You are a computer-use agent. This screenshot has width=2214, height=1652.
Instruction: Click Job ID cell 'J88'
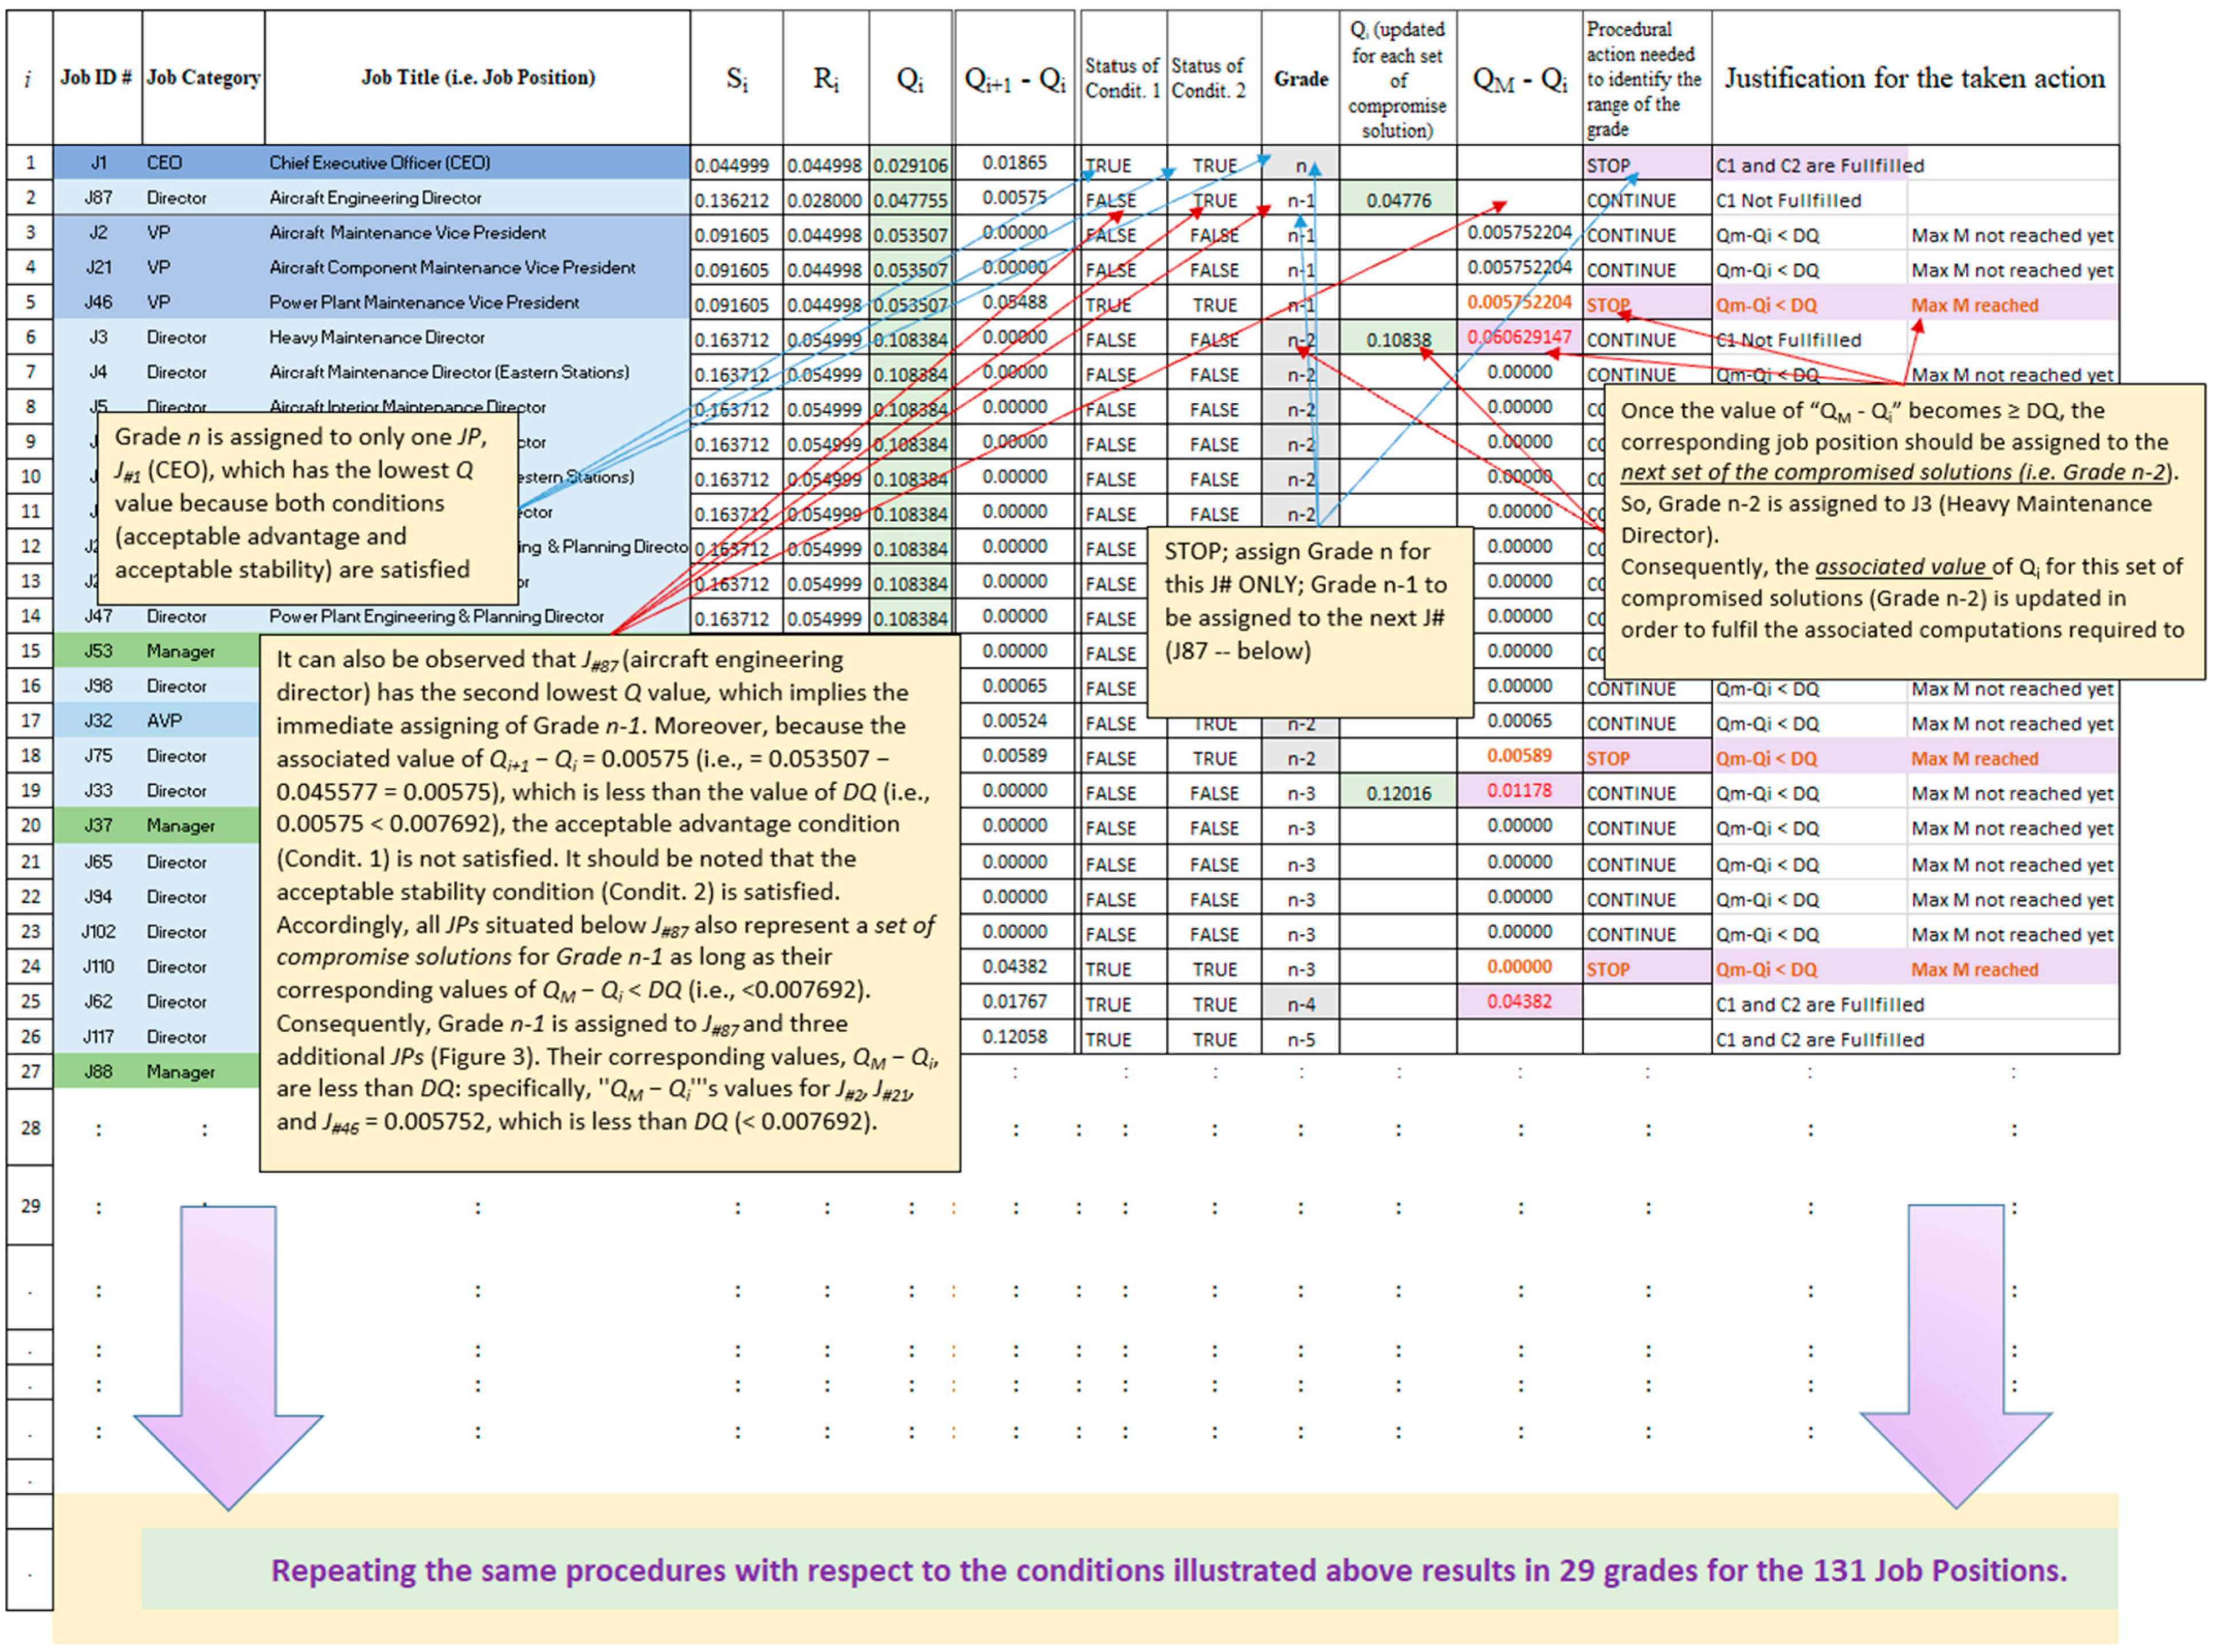point(98,1072)
